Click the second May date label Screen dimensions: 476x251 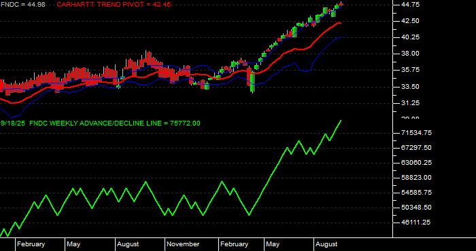point(273,244)
